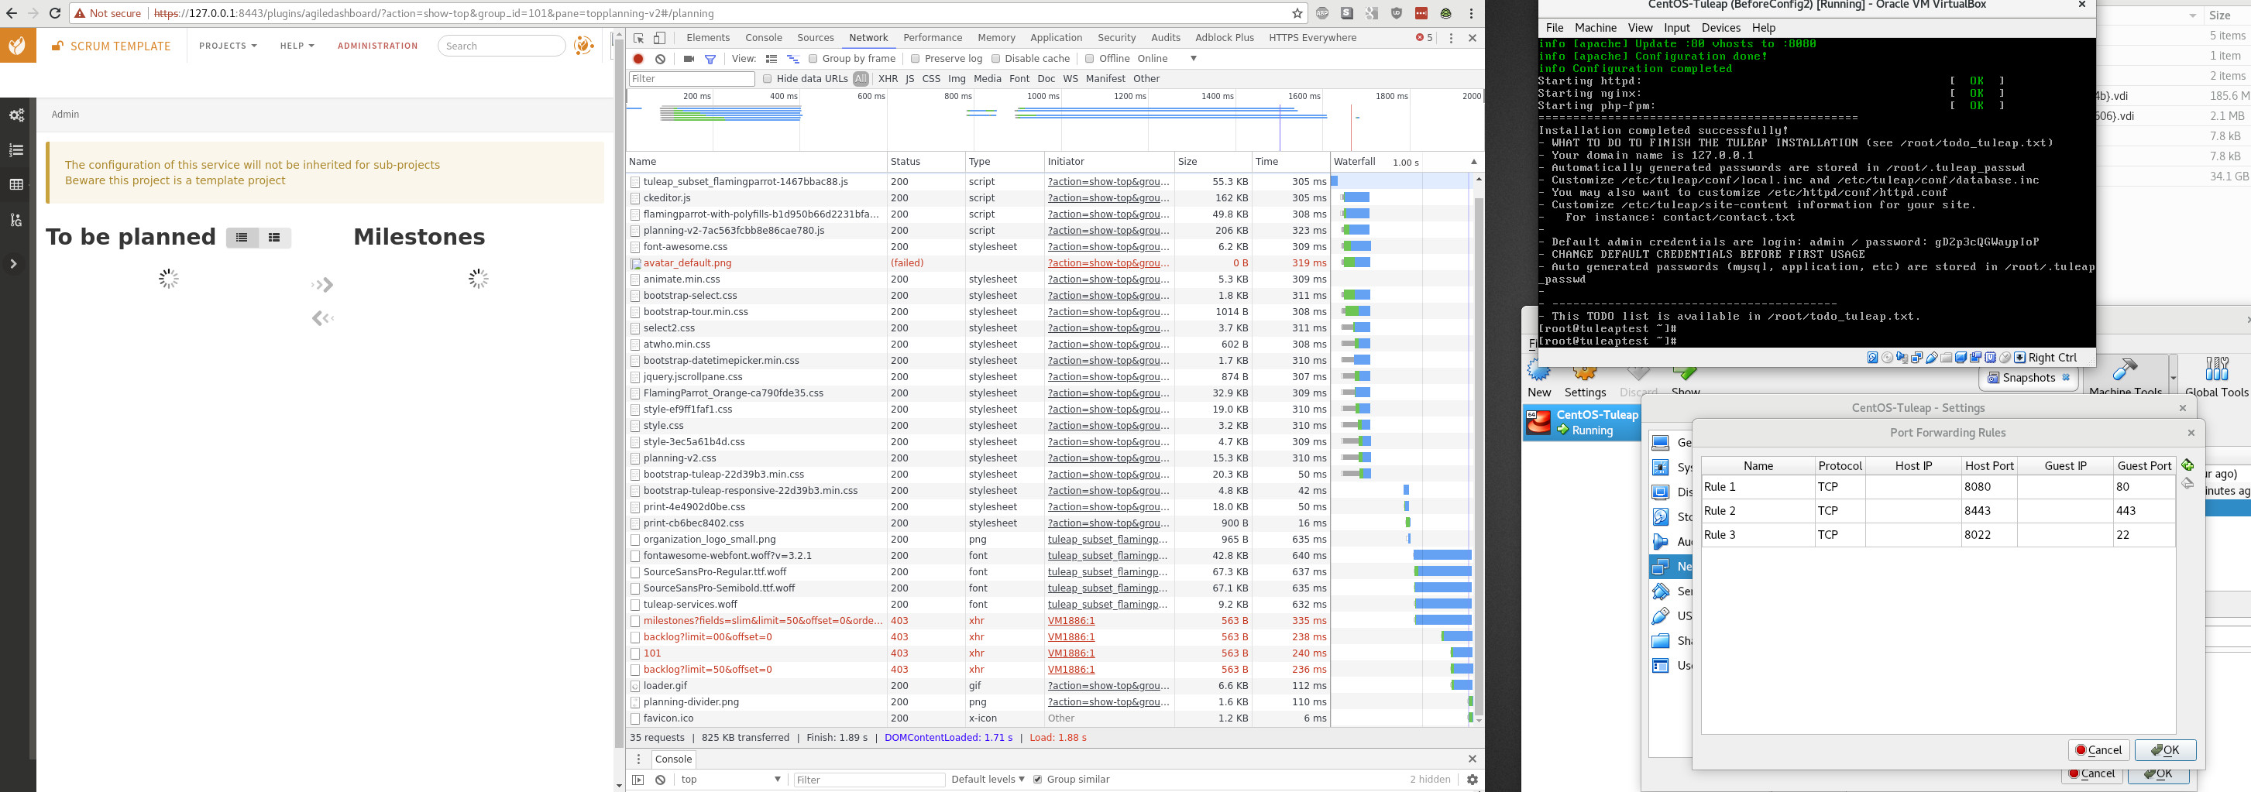Image resolution: width=2251 pixels, height=792 pixels.
Task: Toggle DevTools device toolbar icon
Action: pyautogui.click(x=660, y=37)
